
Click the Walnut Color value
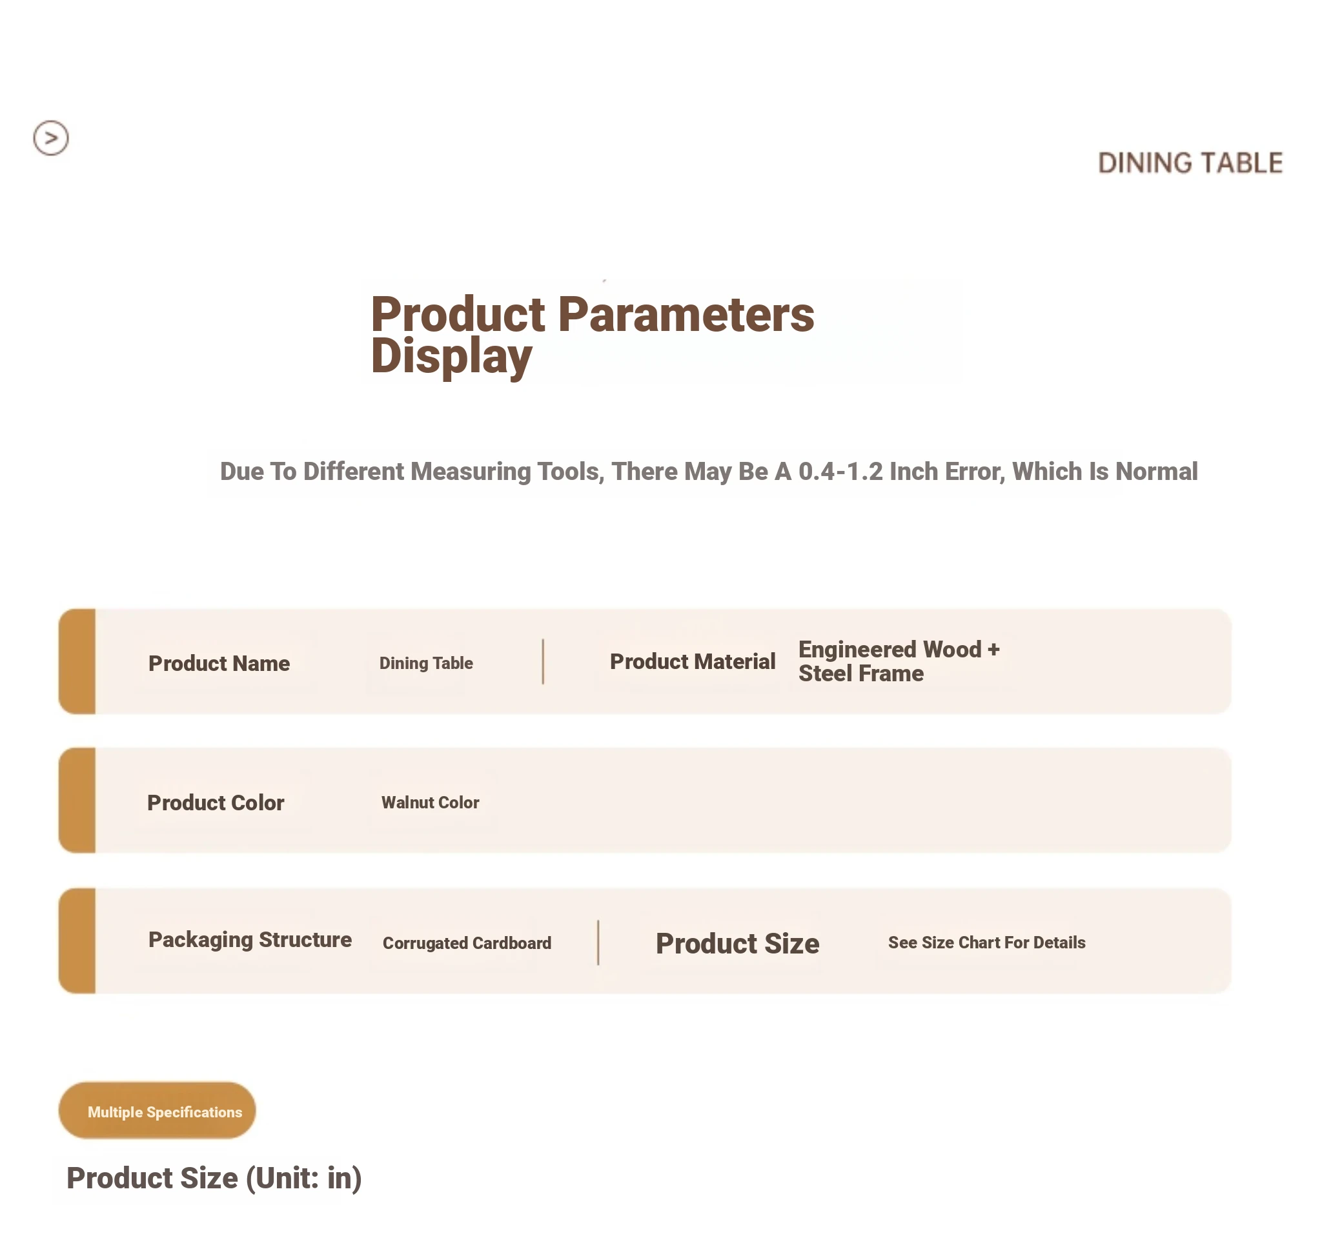(429, 803)
